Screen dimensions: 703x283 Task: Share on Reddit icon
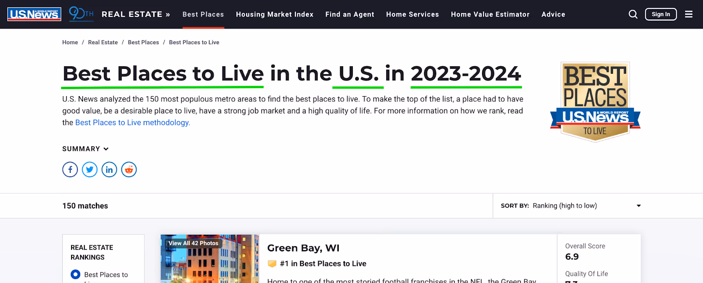click(129, 169)
